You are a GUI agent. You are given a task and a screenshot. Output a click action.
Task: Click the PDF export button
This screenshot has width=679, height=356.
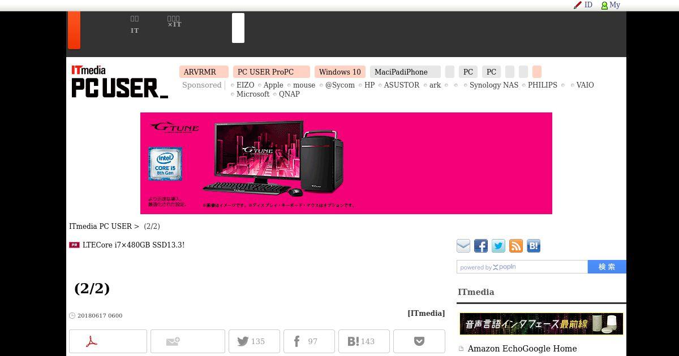(x=108, y=341)
